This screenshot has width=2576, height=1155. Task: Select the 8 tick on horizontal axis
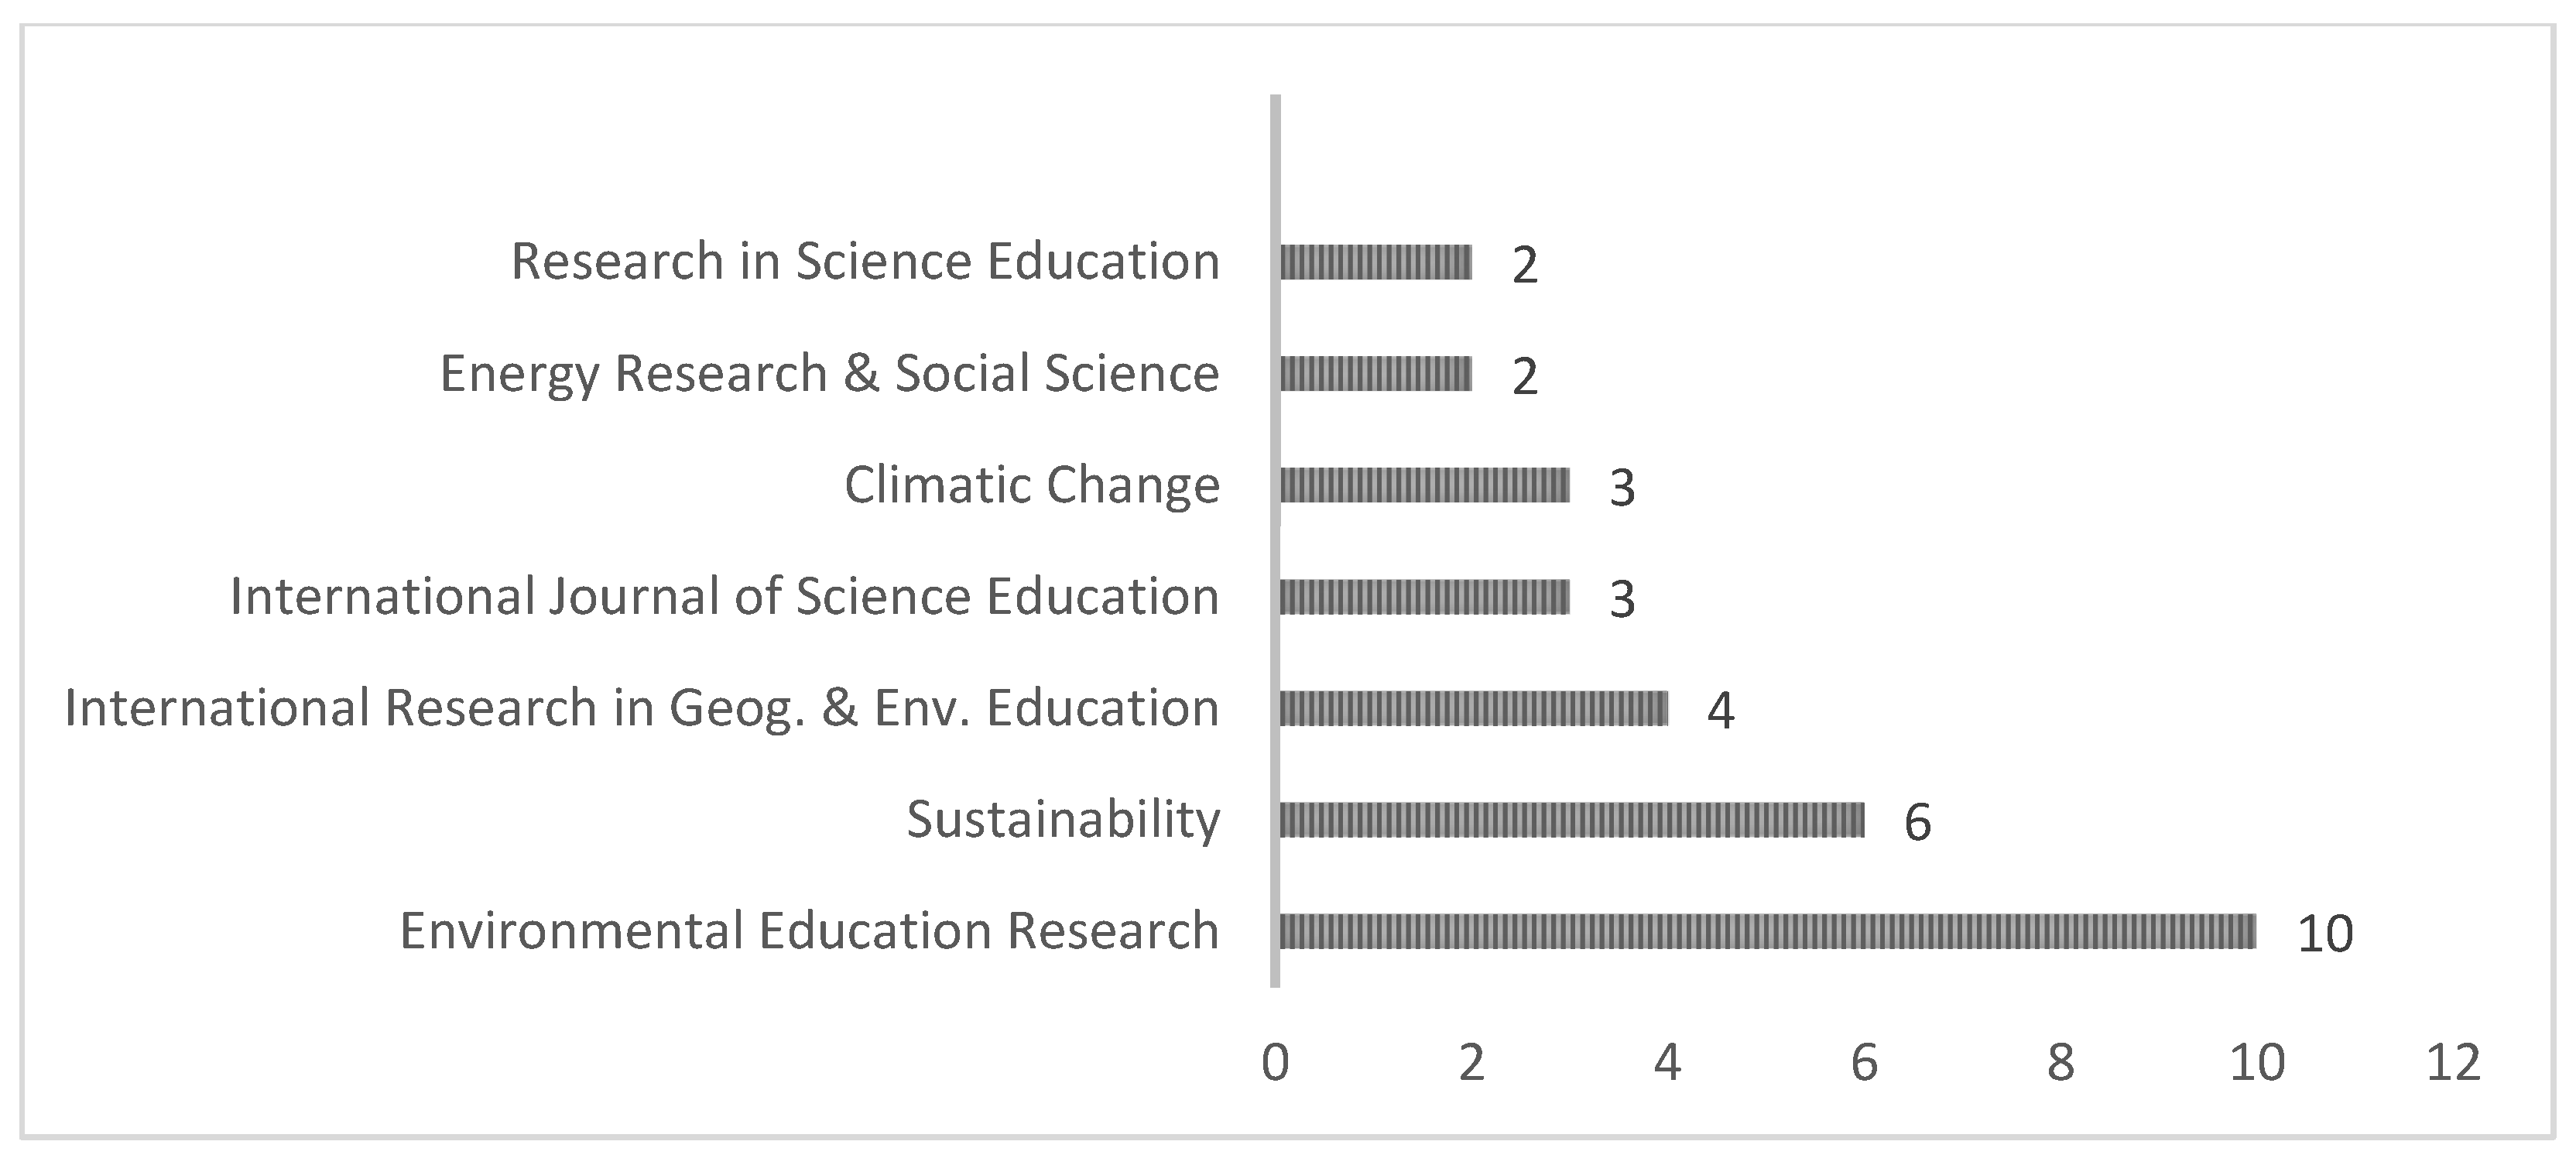coord(2060,1062)
